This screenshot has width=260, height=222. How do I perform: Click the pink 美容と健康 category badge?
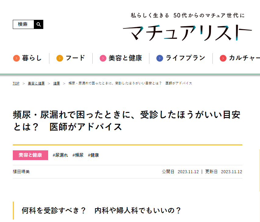[30, 155]
